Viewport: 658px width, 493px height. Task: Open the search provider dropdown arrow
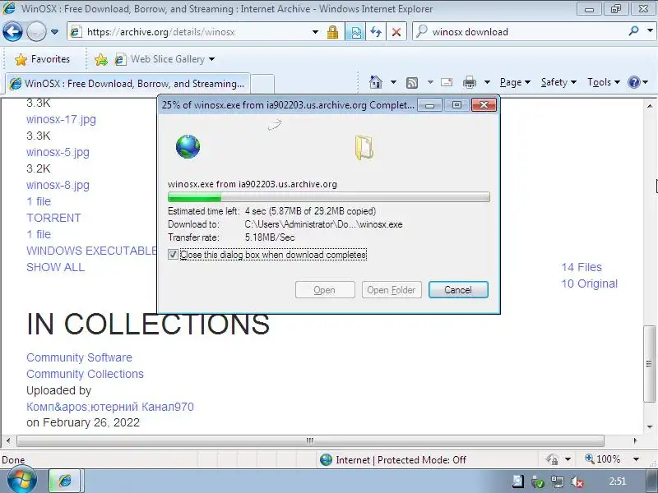point(650,31)
